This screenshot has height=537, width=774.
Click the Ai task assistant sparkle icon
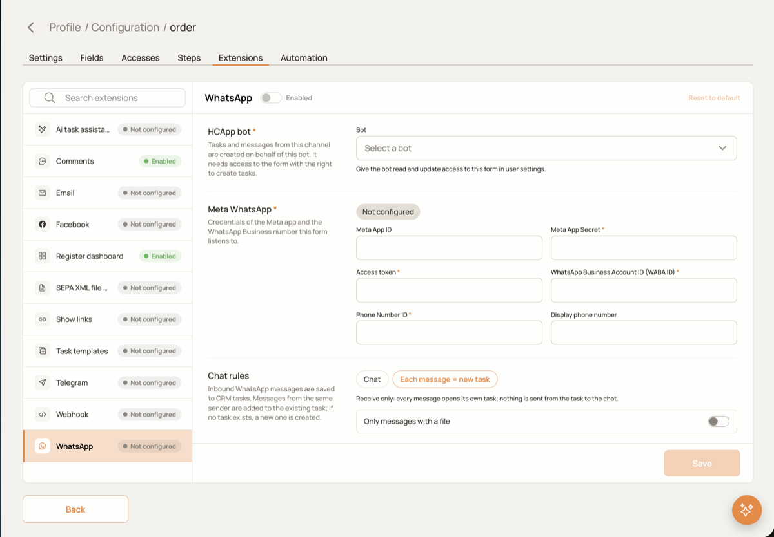pos(43,129)
